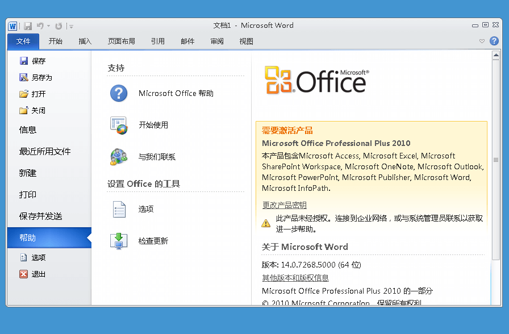
Task: Open 开始使用 (Getting Started) label
Action: (153, 125)
